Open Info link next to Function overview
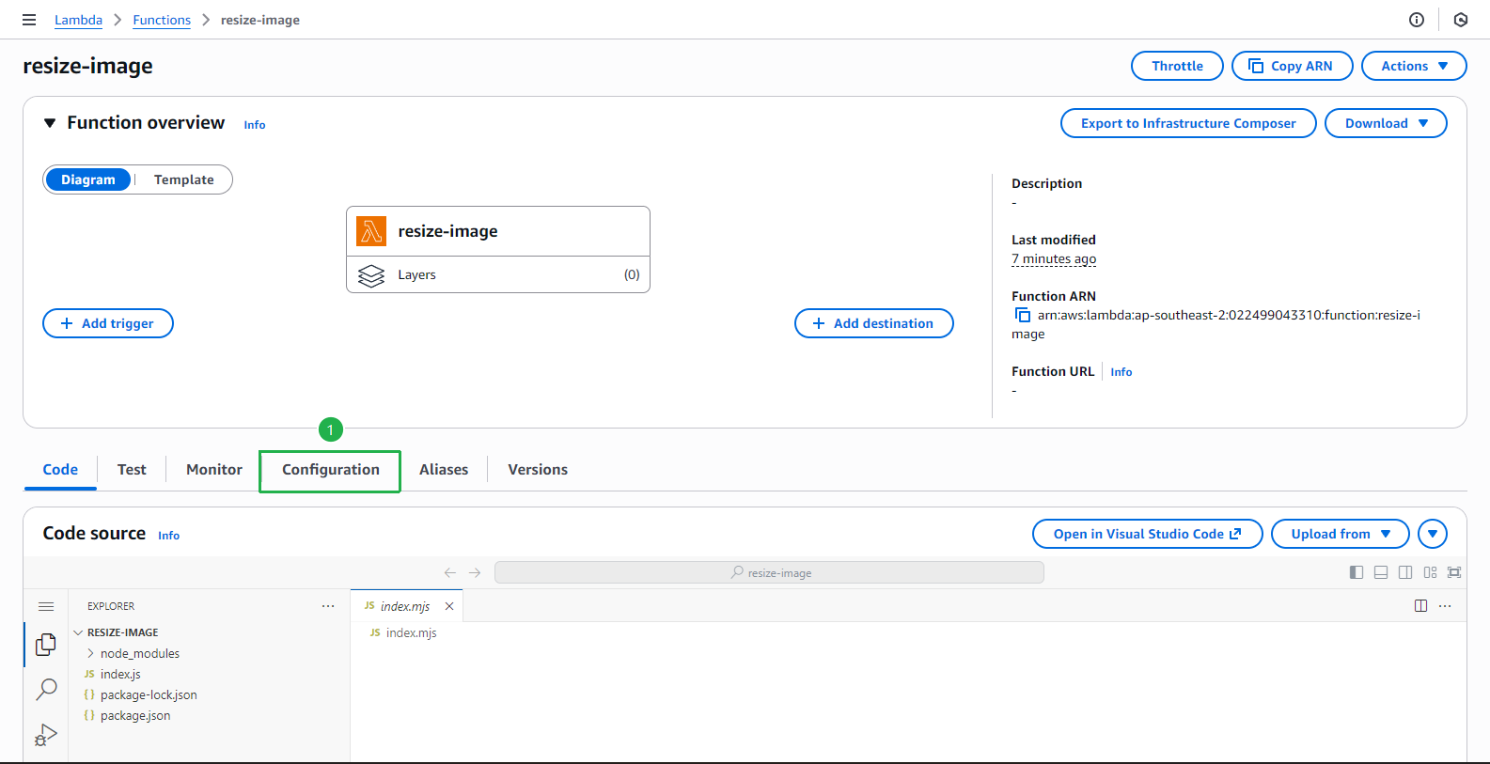The width and height of the screenshot is (1490, 764). 255,125
